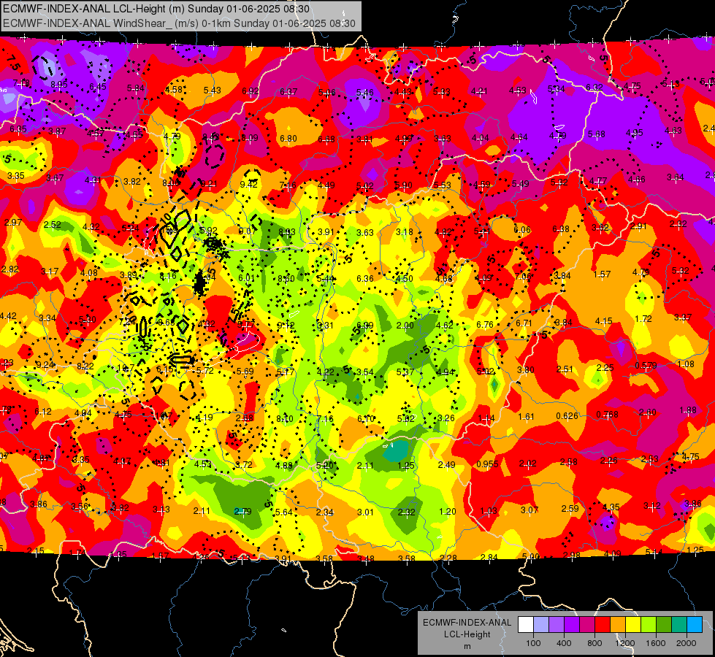Viewport: 715px width, 657px height.
Task: Click the white swatch in the LCL-Height legend
Action: tap(526, 624)
